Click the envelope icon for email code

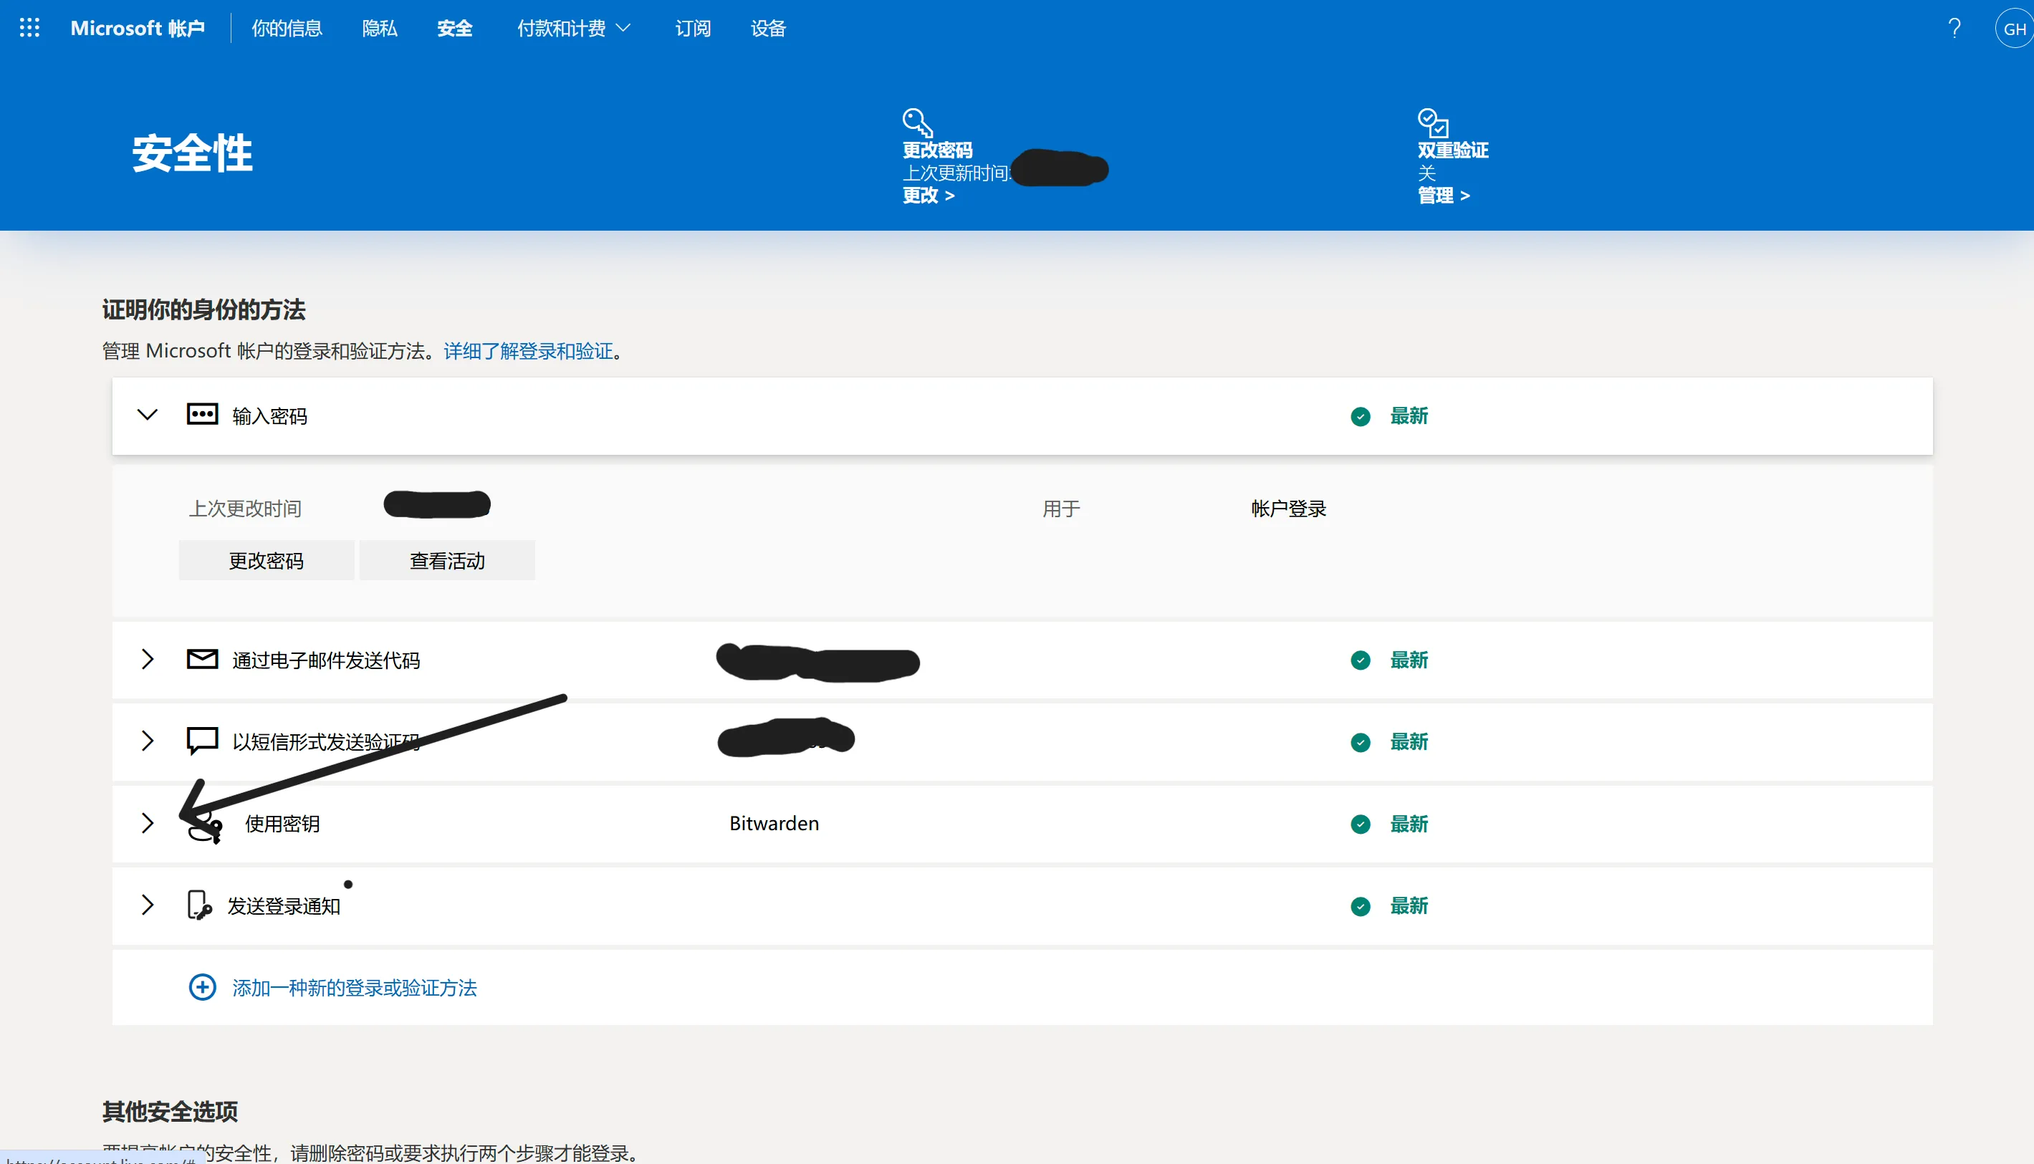tap(202, 660)
